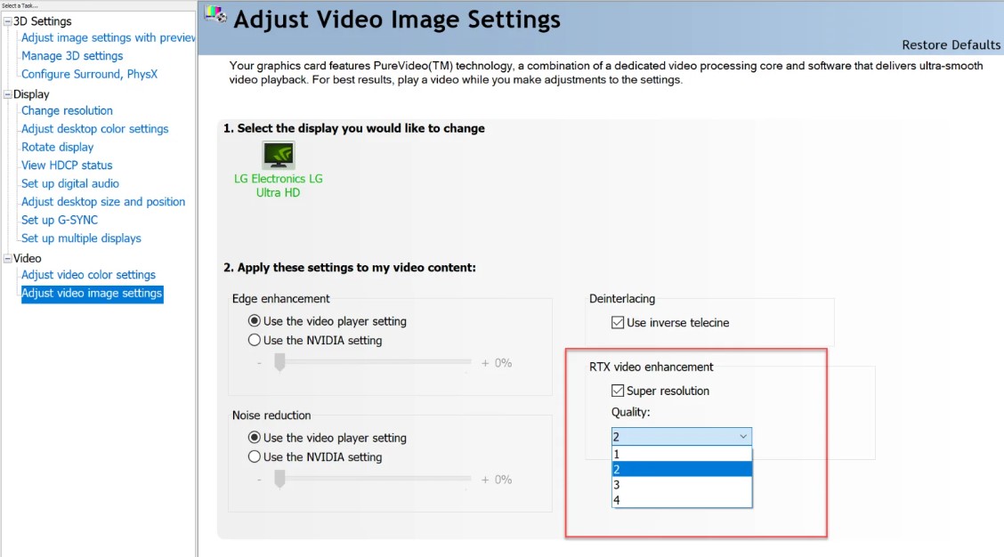Open Set up G-SYNC page
1004x557 pixels.
60,221
